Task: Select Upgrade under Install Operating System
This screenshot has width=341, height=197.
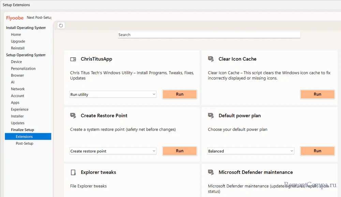Action: (x=18, y=41)
